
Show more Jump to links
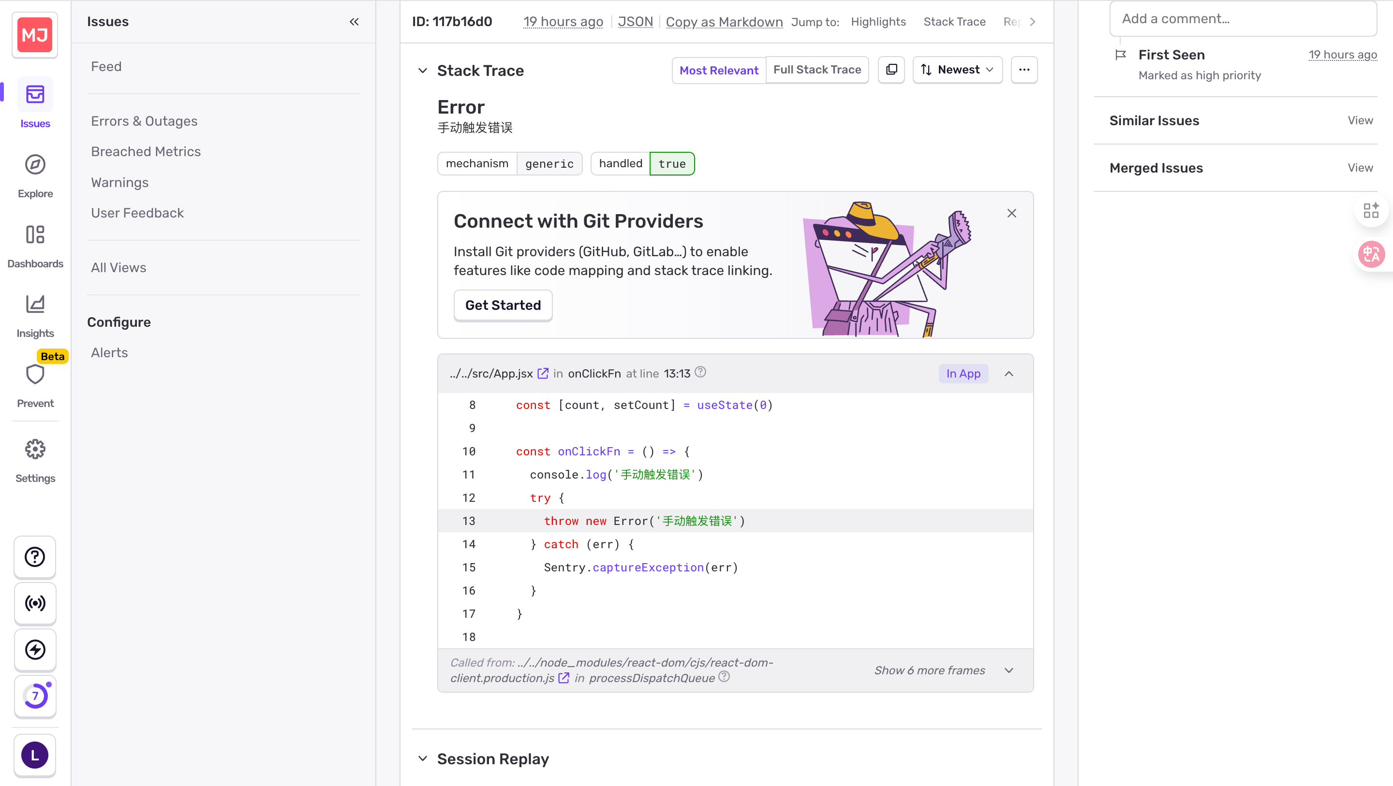click(x=1032, y=22)
